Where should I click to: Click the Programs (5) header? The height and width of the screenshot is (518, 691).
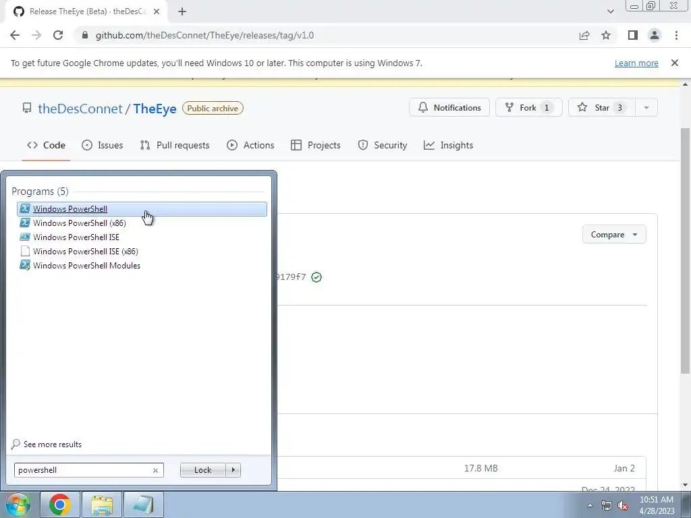(40, 191)
